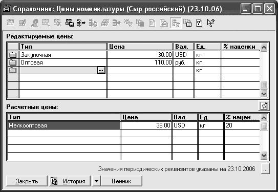Click the two overlapping pages toolbar icon

(140, 23)
